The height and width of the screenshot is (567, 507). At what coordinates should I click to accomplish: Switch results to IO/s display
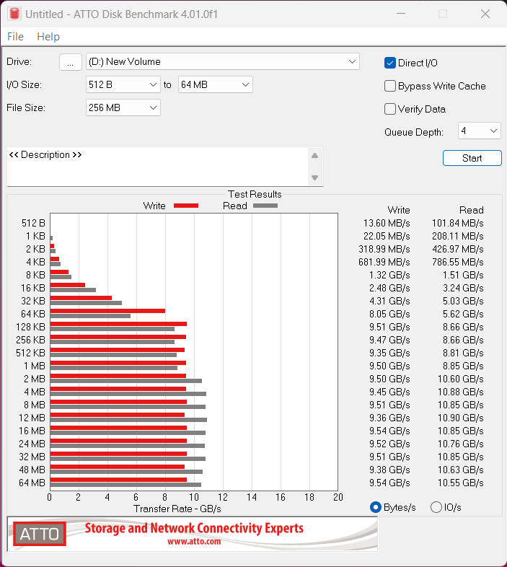[x=436, y=507]
